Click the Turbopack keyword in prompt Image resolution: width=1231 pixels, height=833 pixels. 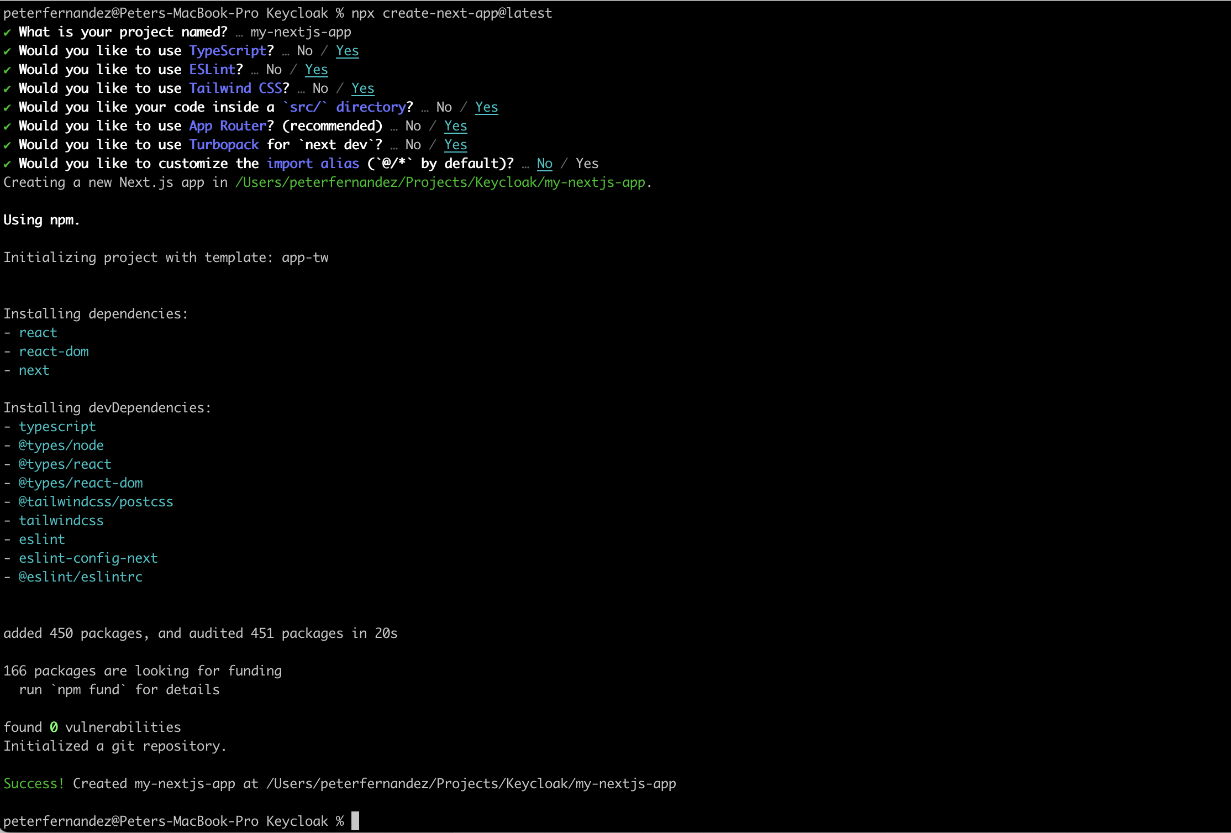[x=224, y=145]
